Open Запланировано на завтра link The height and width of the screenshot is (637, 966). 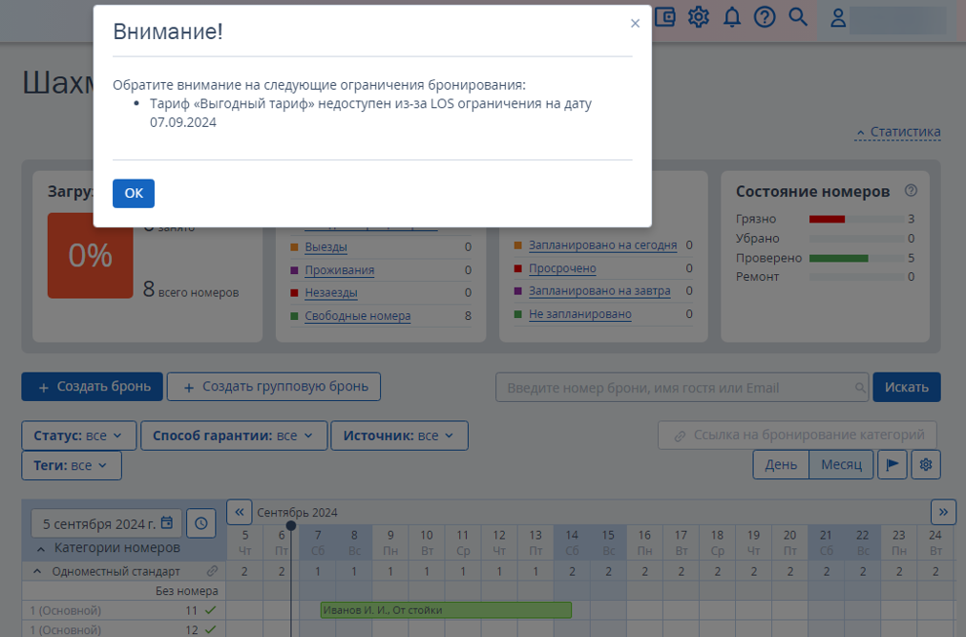599,290
